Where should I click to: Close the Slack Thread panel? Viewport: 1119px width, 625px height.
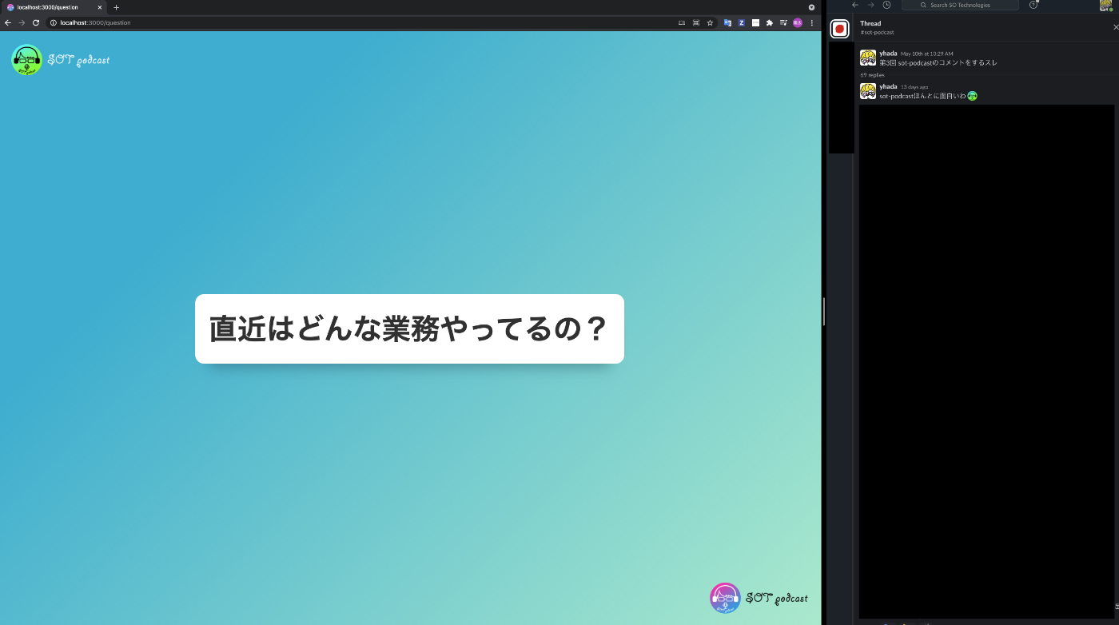pos(1116,27)
